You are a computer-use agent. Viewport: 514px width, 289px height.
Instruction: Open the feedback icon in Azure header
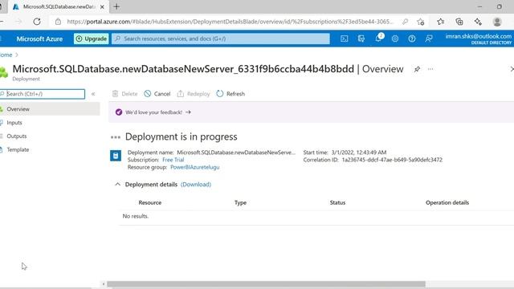tap(428, 39)
